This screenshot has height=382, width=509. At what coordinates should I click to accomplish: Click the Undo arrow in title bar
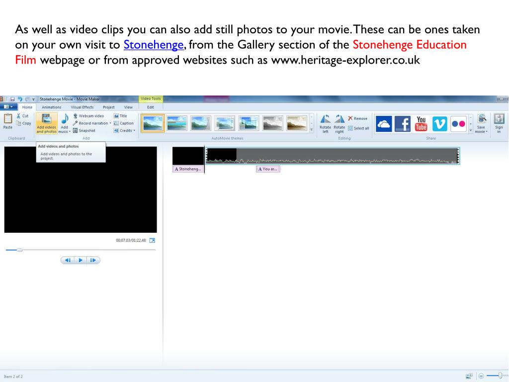click(x=20, y=99)
